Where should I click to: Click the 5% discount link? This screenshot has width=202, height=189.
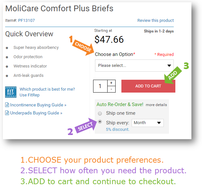pyautogui.click(x=118, y=130)
